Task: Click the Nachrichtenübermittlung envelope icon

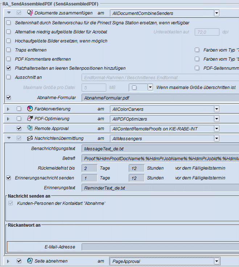Action: (x=30, y=138)
